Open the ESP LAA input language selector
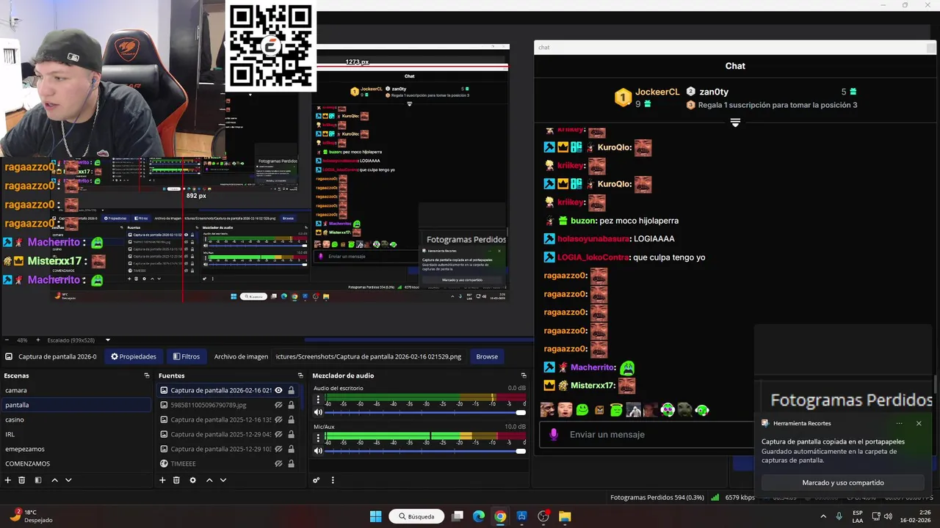 (858, 516)
